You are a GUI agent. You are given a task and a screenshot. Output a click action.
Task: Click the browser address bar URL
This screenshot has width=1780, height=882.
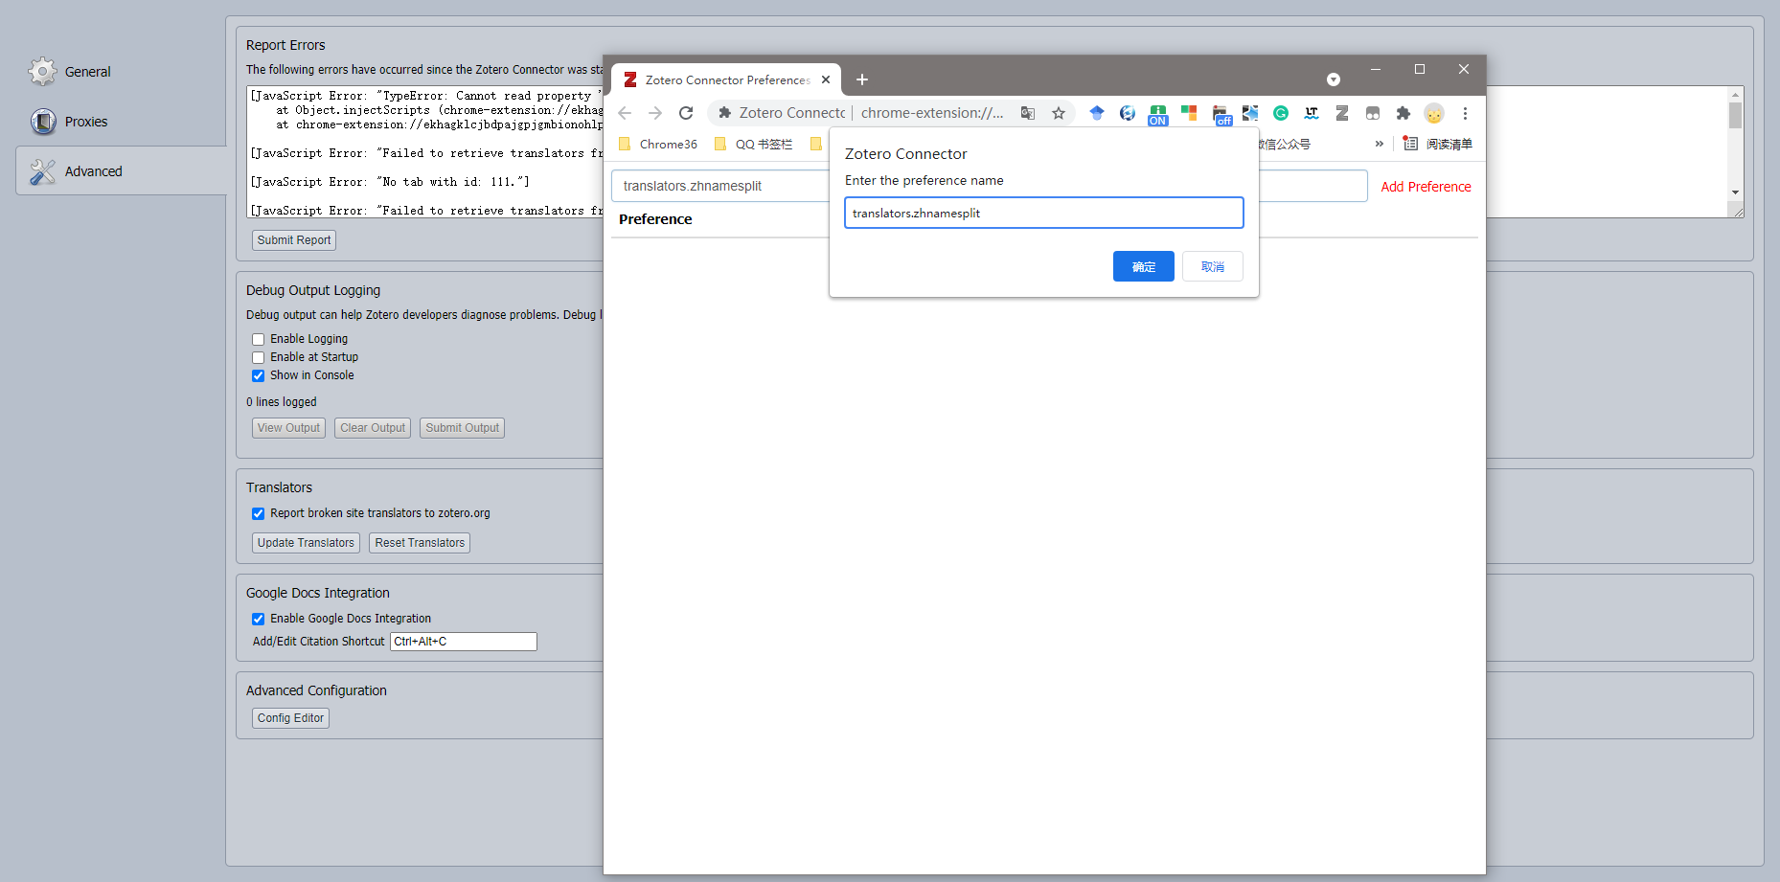click(932, 113)
